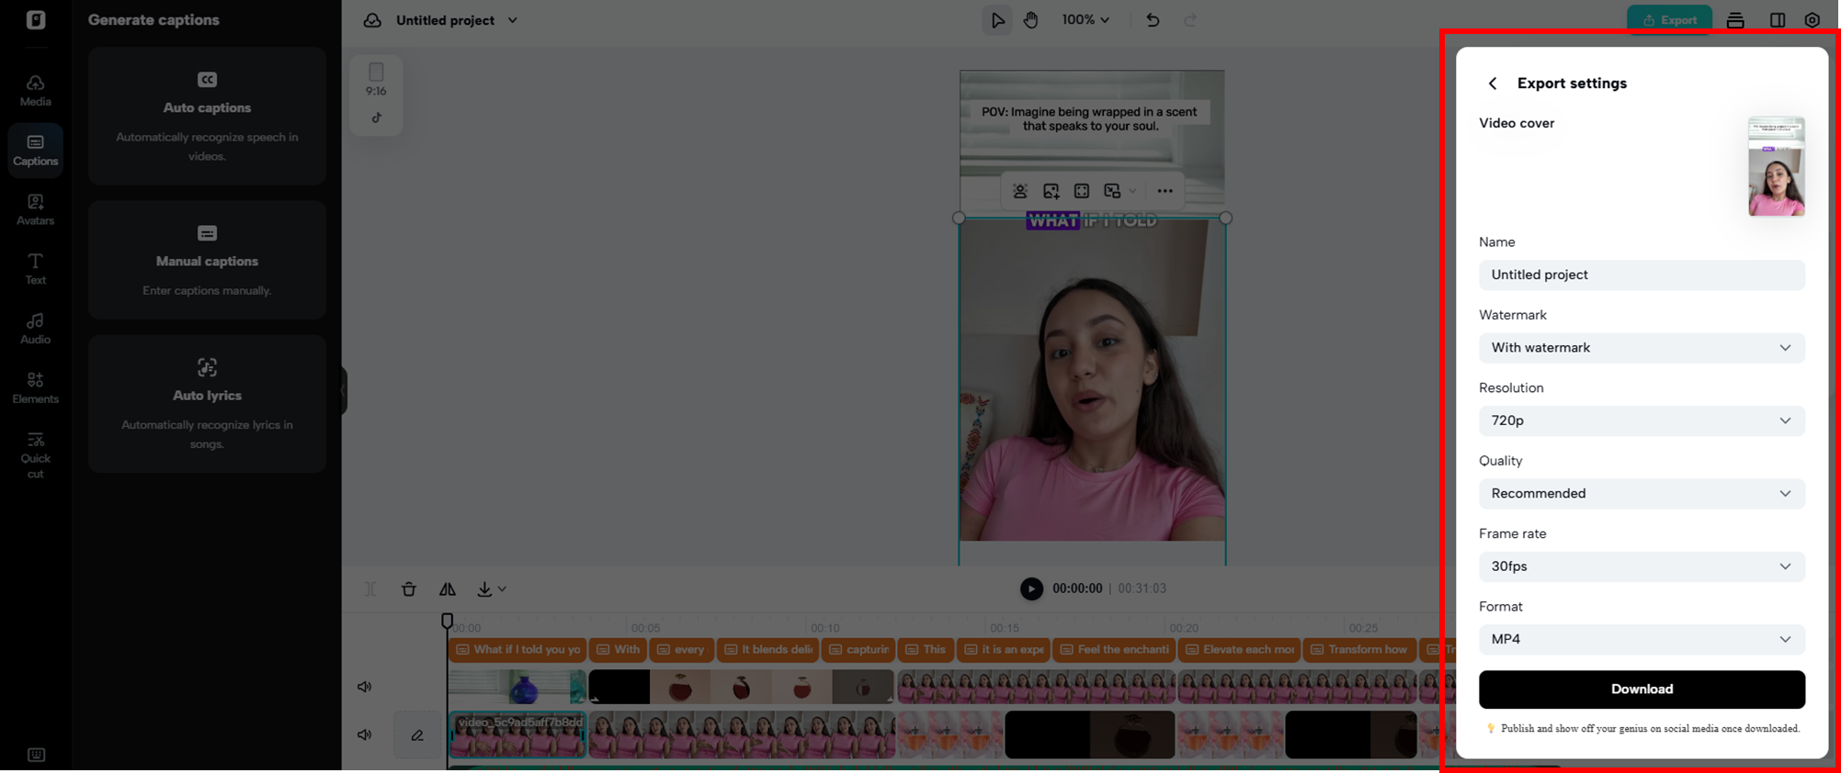Open the three-dot more options menu
The height and width of the screenshot is (773, 1841).
1165,191
